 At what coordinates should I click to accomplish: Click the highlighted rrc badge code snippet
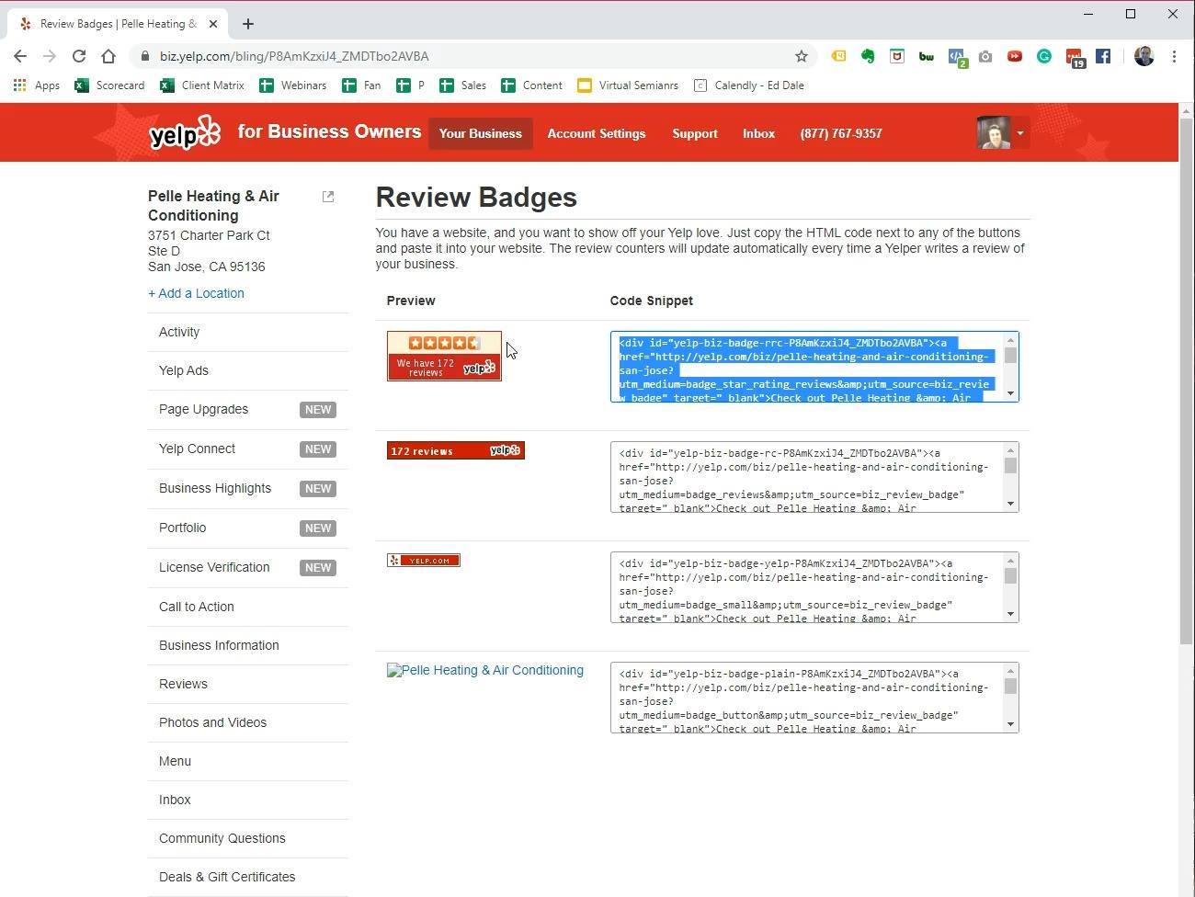click(x=814, y=367)
